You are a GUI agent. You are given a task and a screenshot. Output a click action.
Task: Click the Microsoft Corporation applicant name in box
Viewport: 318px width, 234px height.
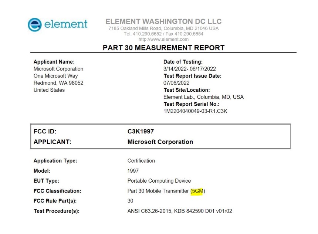(160, 142)
